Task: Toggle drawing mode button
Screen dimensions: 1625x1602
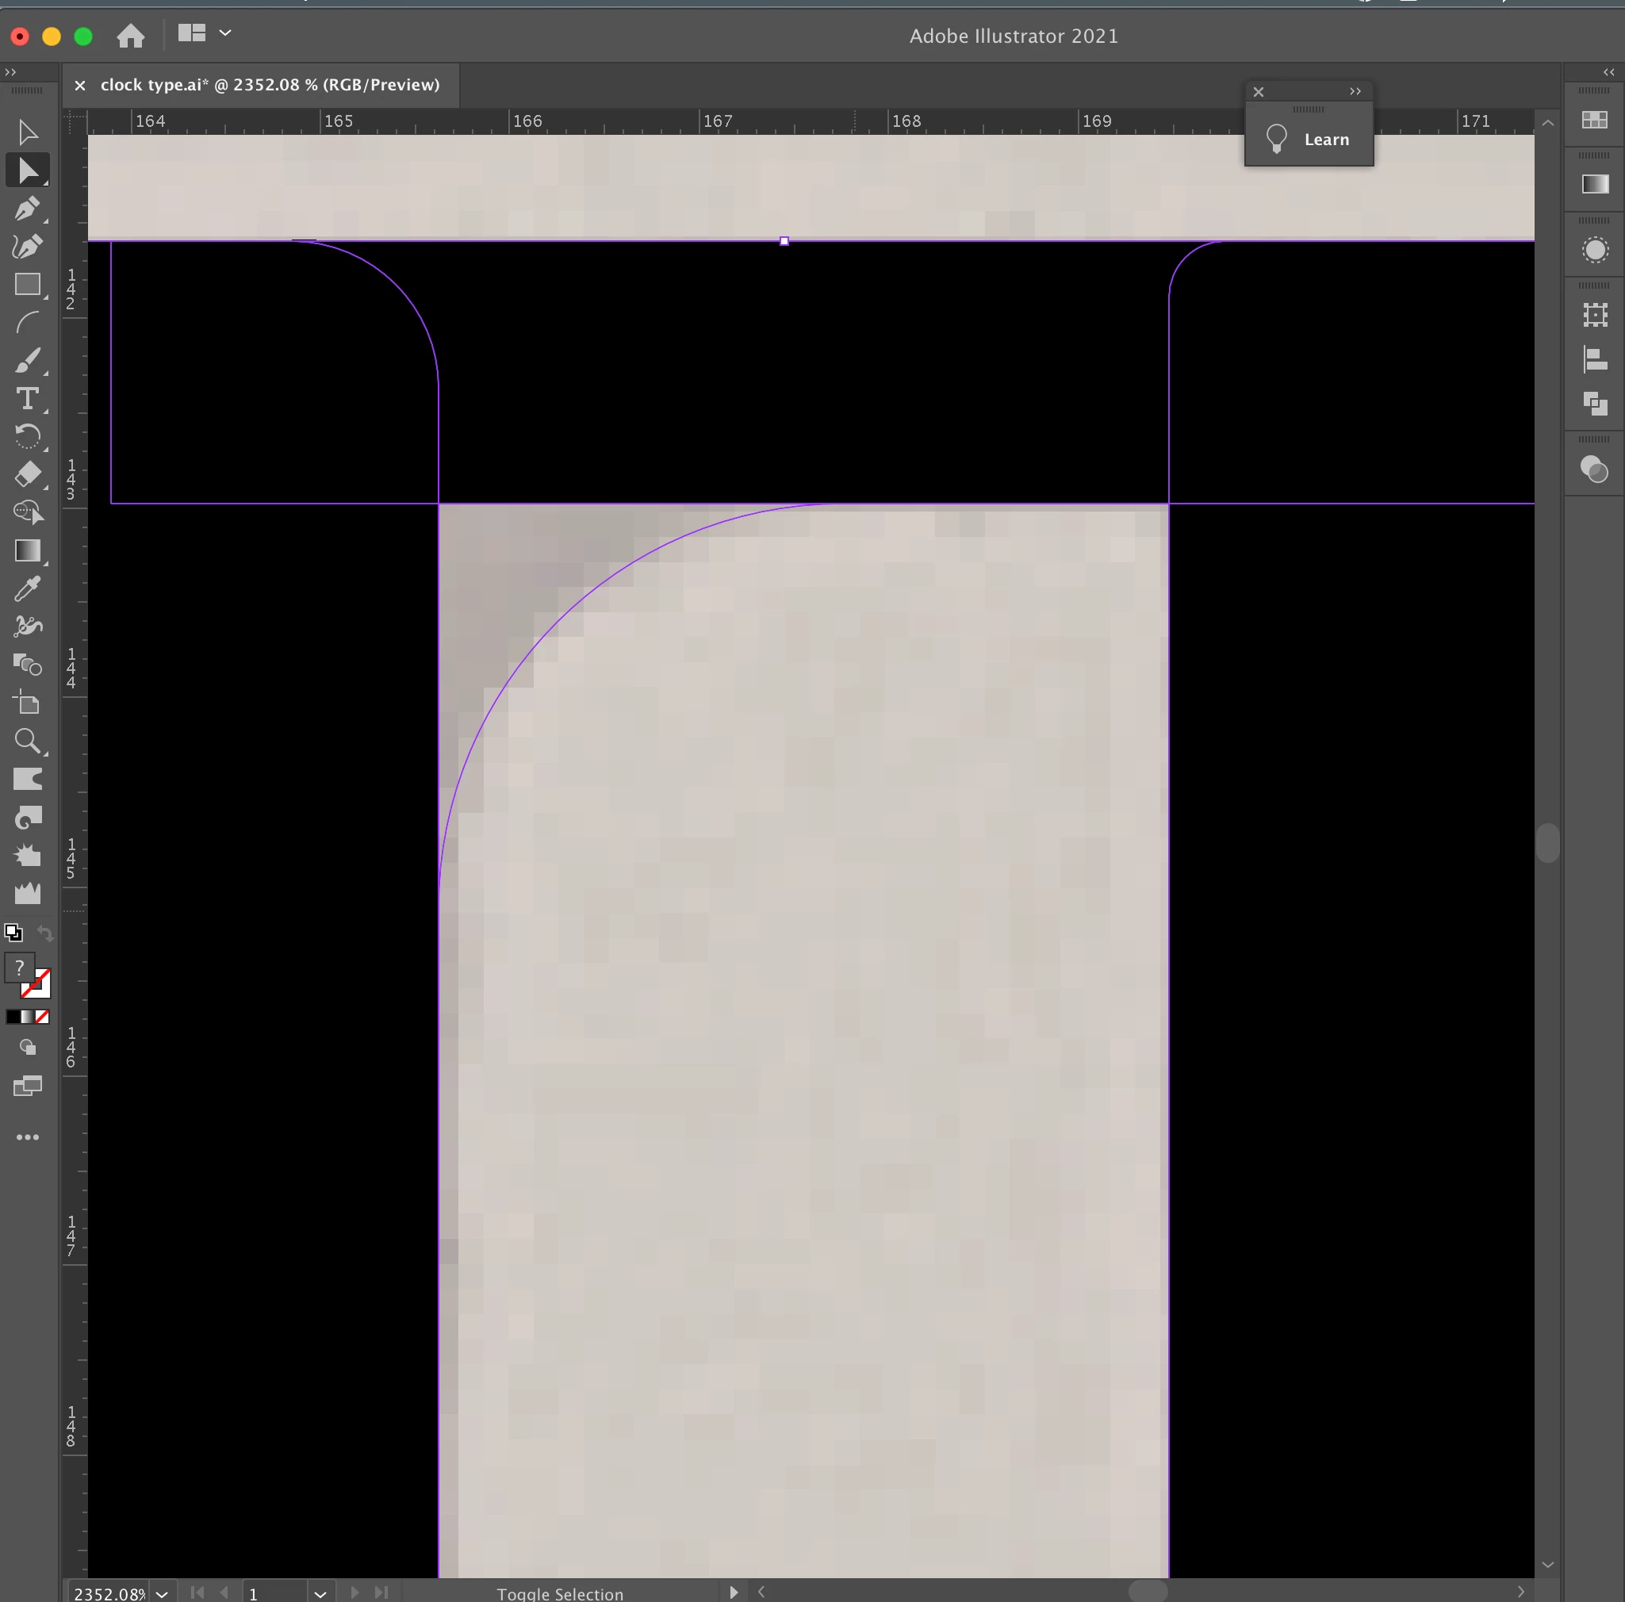Action: 27,1047
